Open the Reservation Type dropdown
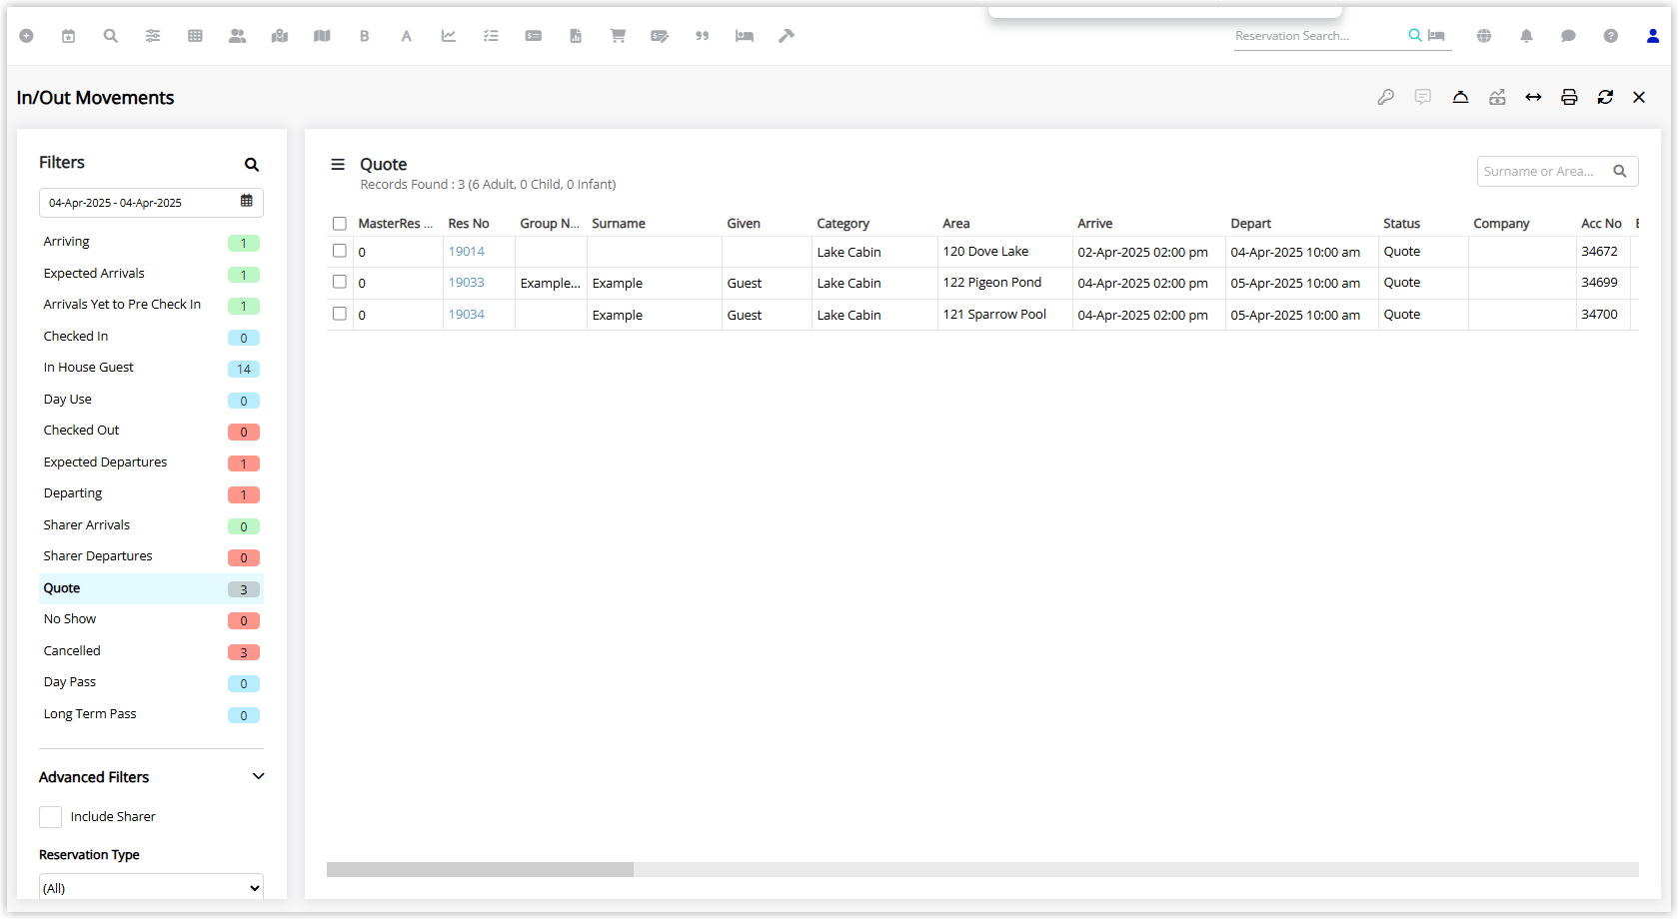Viewport: 1679px width, 920px height. [151, 887]
